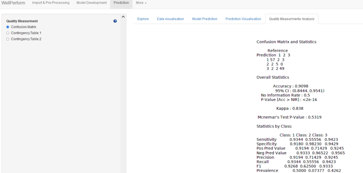Click the 'Overall Statistics' heading
This screenshot has width=363, height=173.
[x=273, y=77]
